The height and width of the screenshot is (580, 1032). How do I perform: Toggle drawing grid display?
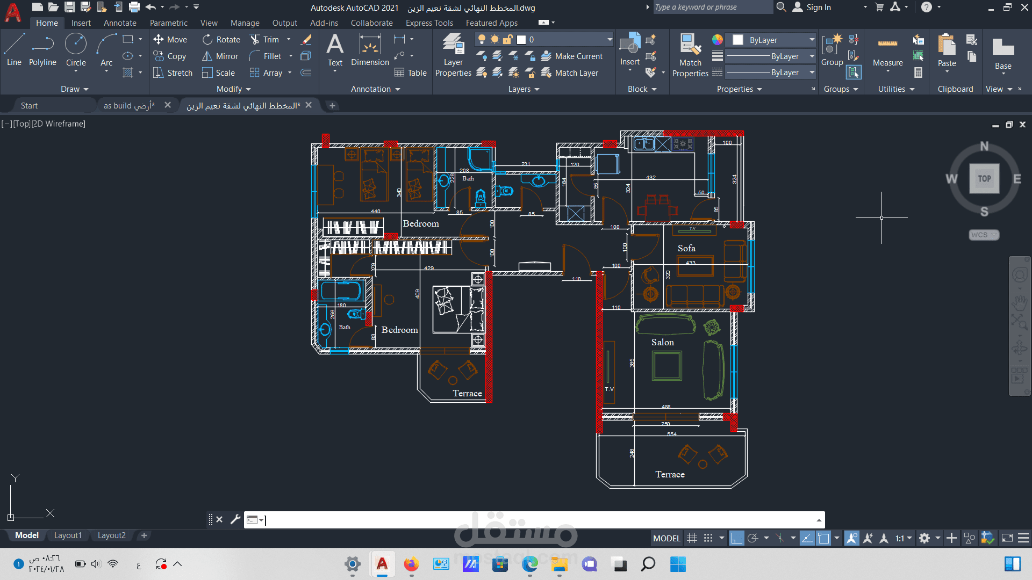click(692, 538)
